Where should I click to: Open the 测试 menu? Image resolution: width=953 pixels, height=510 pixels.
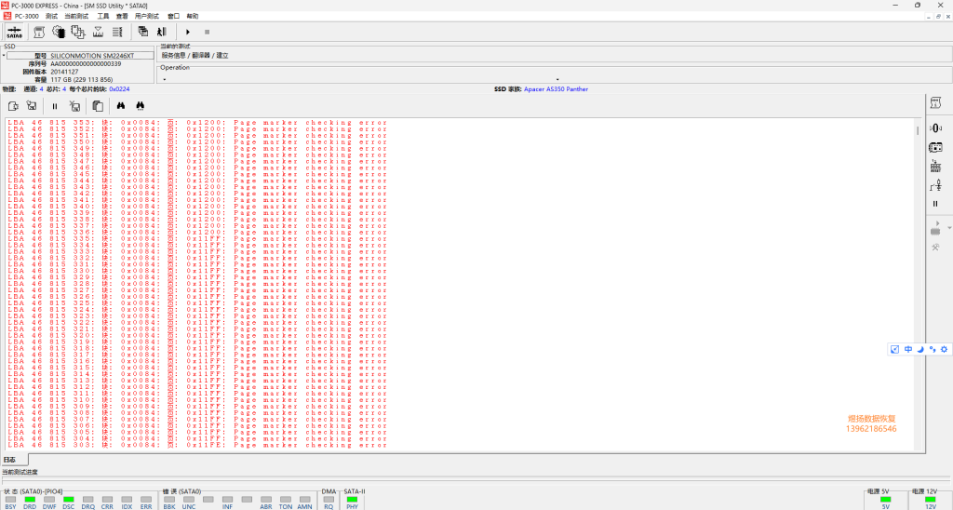[51, 17]
